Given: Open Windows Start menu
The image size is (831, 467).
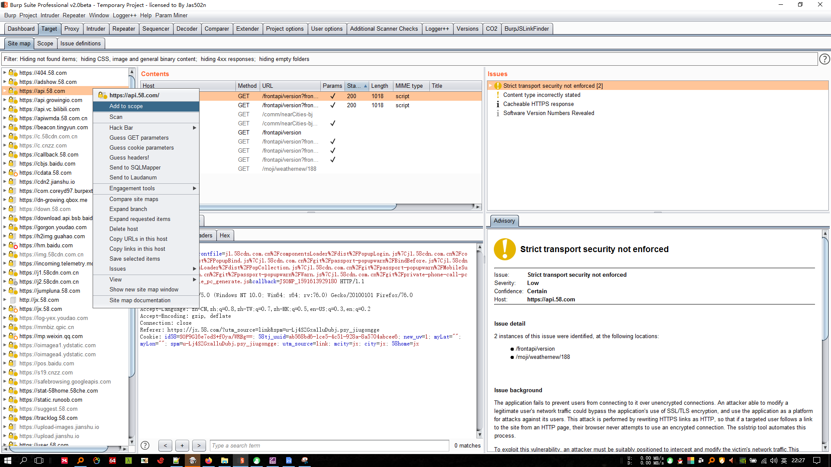Looking at the screenshot, I should click(x=7, y=461).
